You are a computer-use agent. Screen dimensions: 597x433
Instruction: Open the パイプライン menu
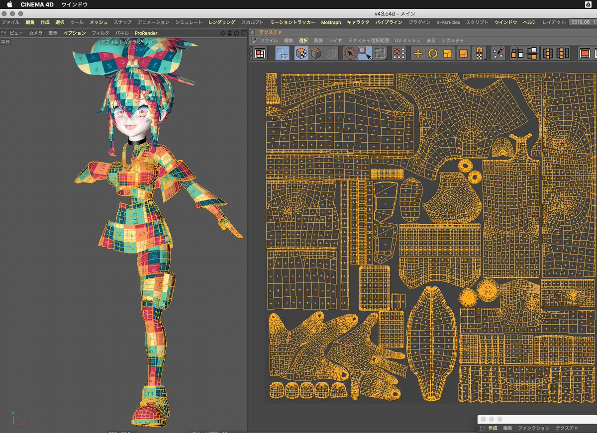[x=390, y=22]
